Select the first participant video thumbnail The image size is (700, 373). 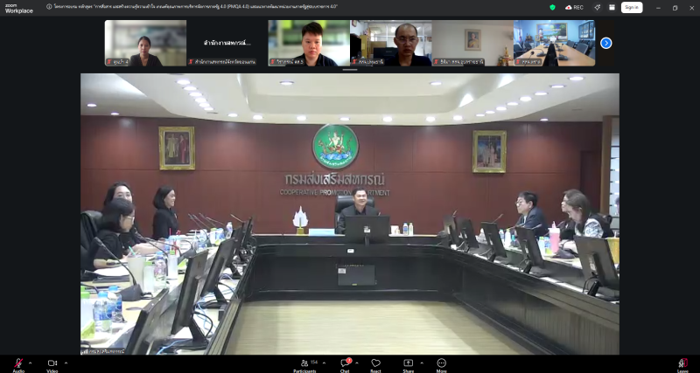point(145,43)
